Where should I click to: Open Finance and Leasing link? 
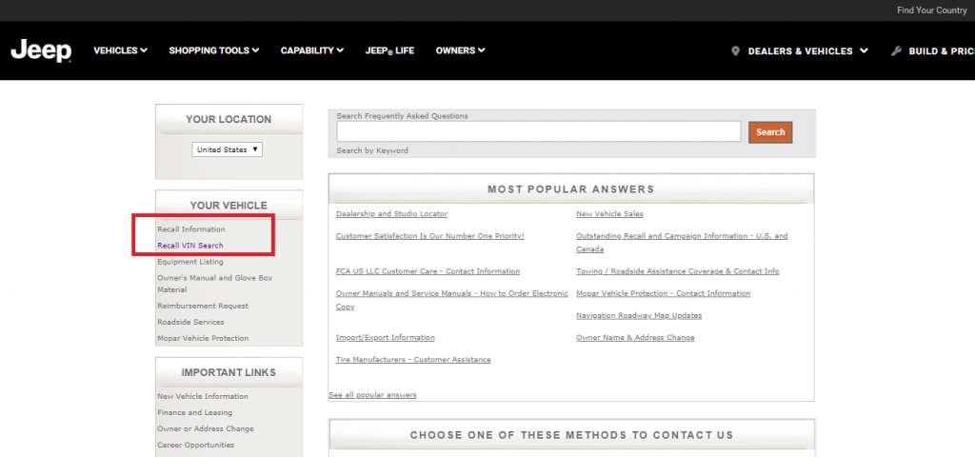[x=194, y=412]
